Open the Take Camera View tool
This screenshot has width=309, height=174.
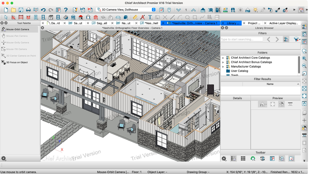[x=211, y=9]
